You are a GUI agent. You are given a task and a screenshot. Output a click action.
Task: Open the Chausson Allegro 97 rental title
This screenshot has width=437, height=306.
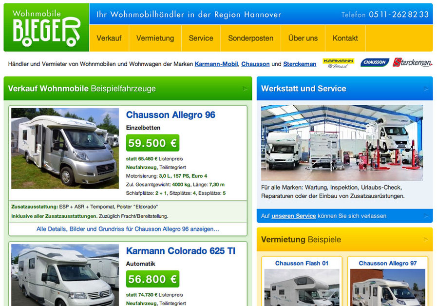pos(388,263)
